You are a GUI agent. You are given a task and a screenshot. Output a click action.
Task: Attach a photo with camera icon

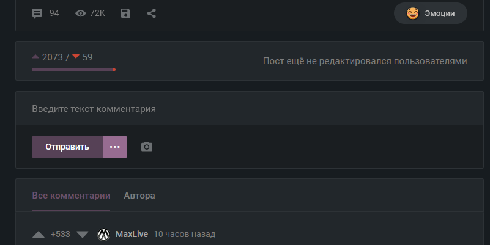[146, 147]
